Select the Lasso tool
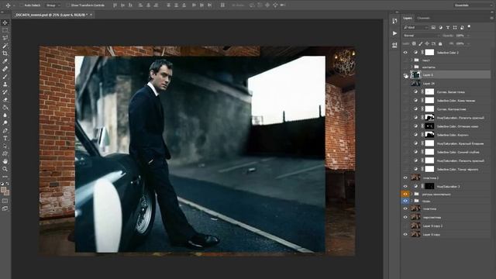Screen dimensions: 496x279 [x=5, y=38]
